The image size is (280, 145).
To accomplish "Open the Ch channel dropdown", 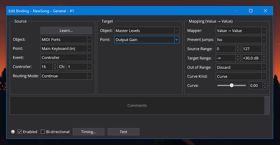I will tap(79, 67).
